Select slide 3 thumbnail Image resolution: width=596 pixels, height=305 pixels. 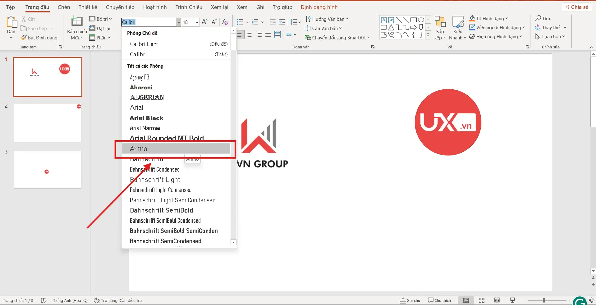(48, 169)
